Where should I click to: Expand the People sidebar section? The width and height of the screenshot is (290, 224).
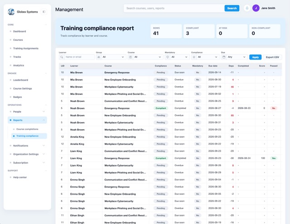tap(43, 112)
